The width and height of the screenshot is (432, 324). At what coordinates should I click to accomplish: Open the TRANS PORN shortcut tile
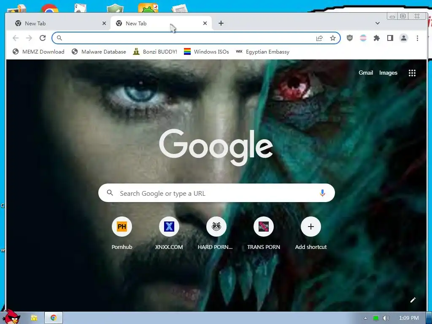264,233
